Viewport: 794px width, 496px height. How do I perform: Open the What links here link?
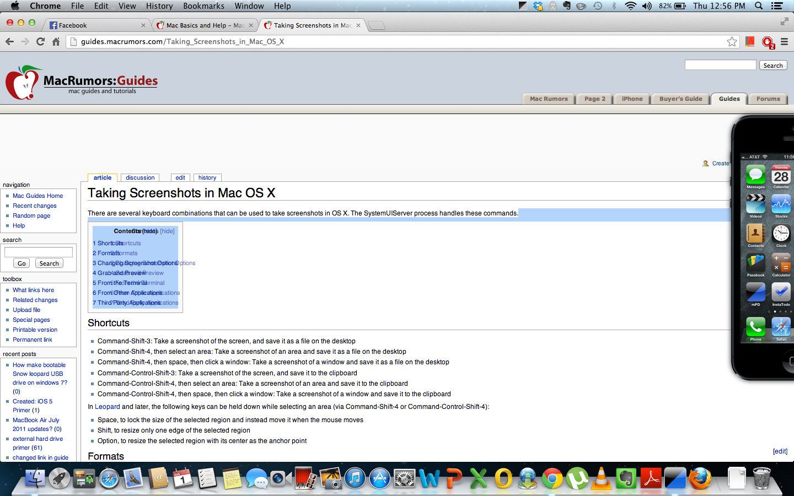tap(33, 290)
